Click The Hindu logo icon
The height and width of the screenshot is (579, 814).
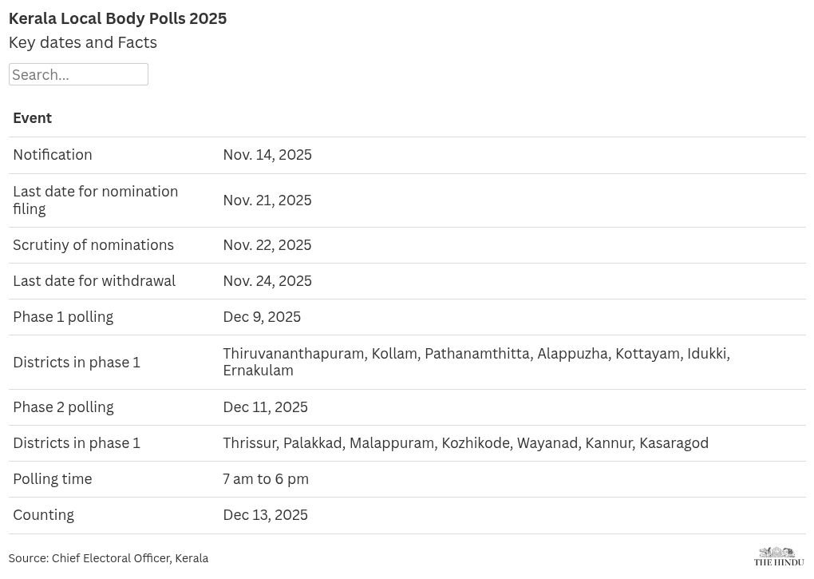coord(779,556)
